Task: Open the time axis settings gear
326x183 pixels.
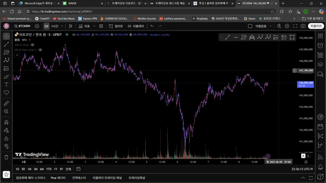Action: coord(306,162)
